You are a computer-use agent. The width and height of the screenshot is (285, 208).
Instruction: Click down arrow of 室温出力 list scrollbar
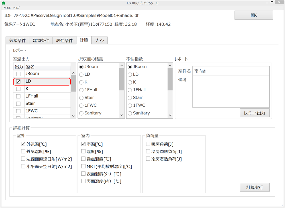74,116
